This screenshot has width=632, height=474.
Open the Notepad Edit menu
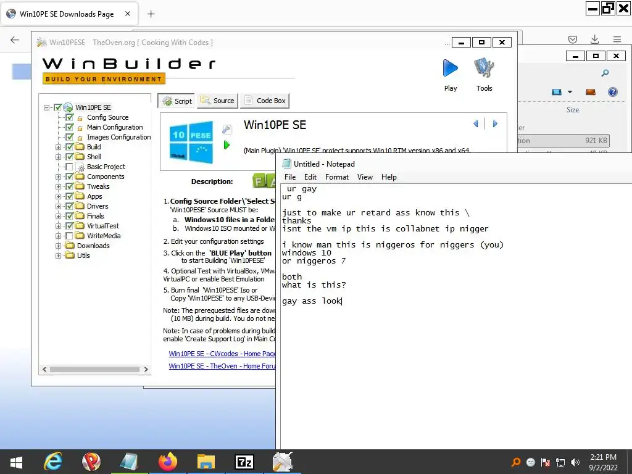310,177
